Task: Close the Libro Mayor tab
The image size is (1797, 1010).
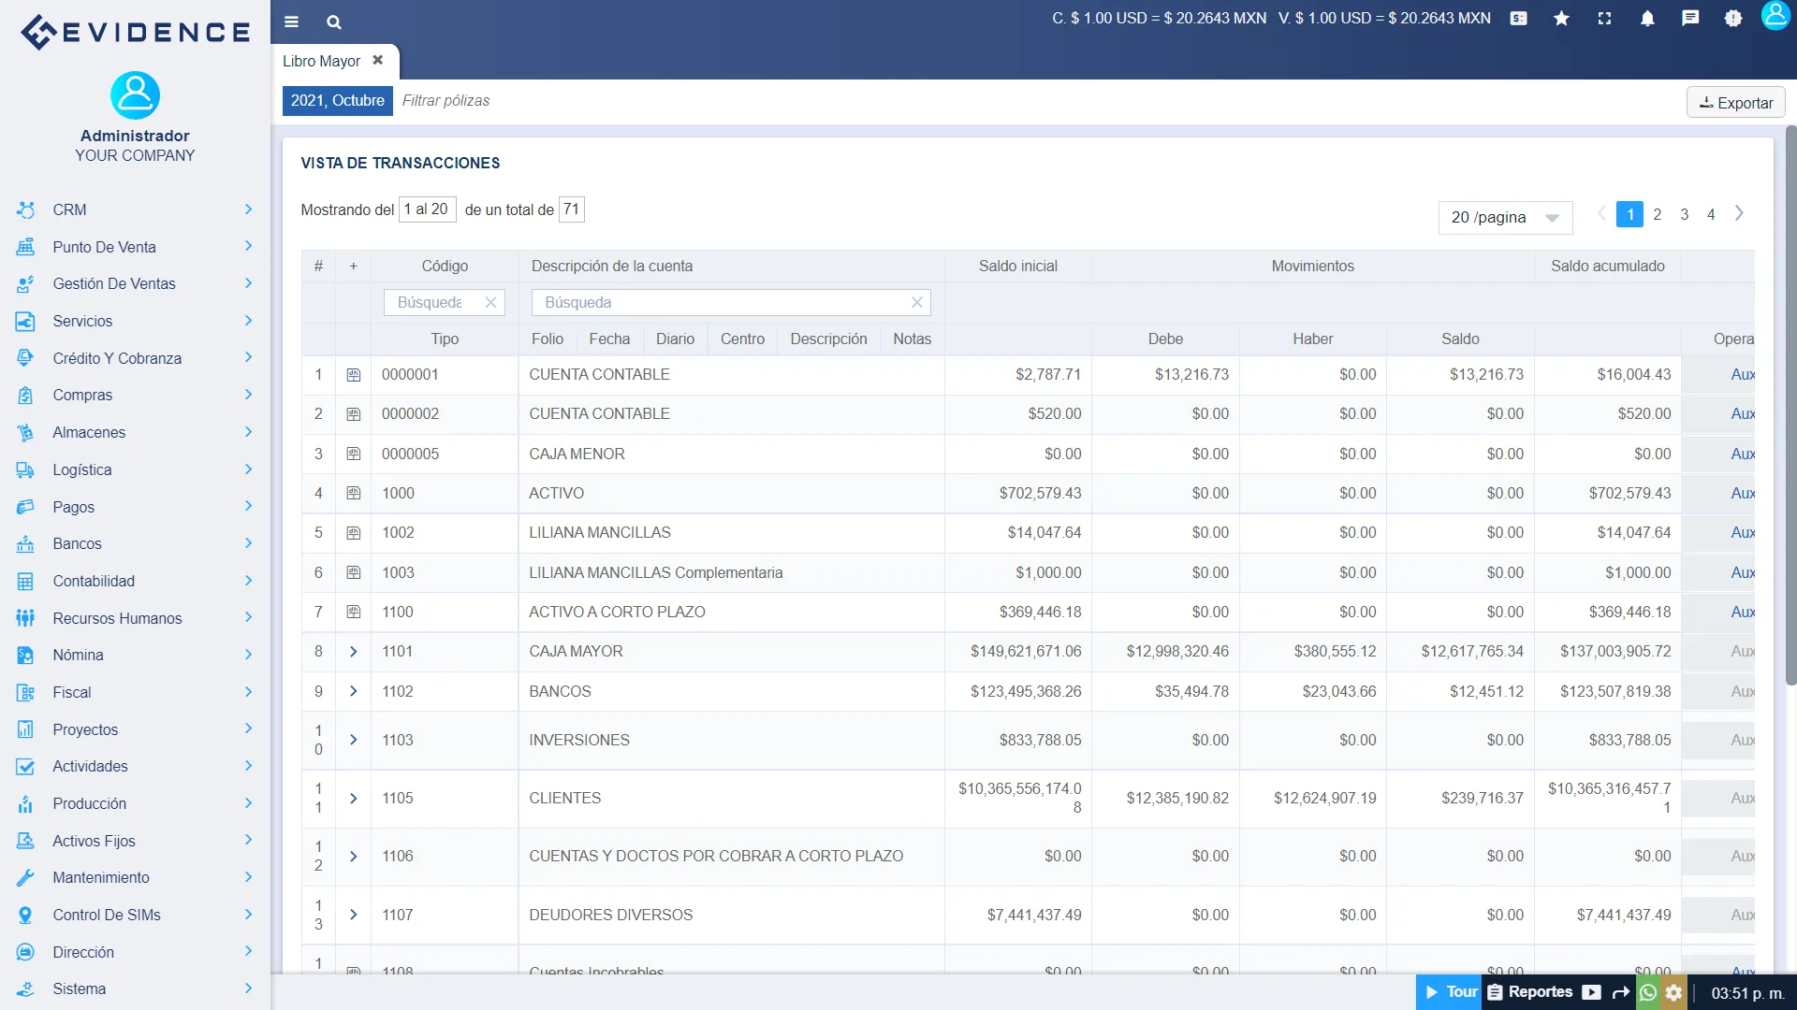Action: (378, 60)
